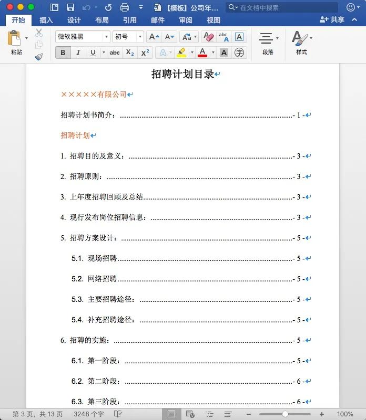The width and height of the screenshot is (366, 420).
Task: Click the Clear Formatting eraser icon
Action: [x=208, y=37]
